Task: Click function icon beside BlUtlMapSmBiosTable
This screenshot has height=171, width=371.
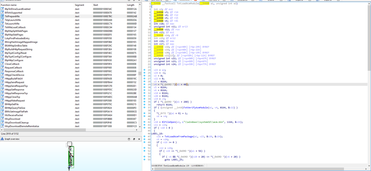Action: [x=2, y=45]
